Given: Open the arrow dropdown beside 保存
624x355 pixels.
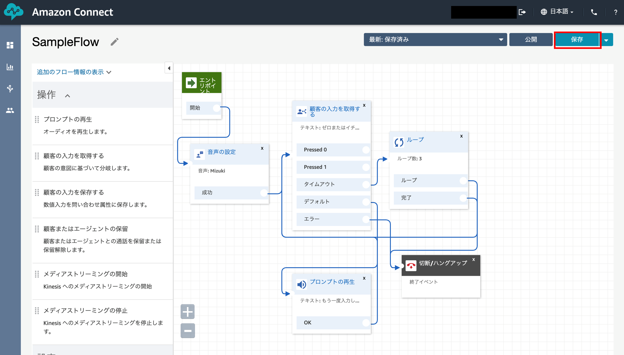Looking at the screenshot, I should [x=606, y=40].
